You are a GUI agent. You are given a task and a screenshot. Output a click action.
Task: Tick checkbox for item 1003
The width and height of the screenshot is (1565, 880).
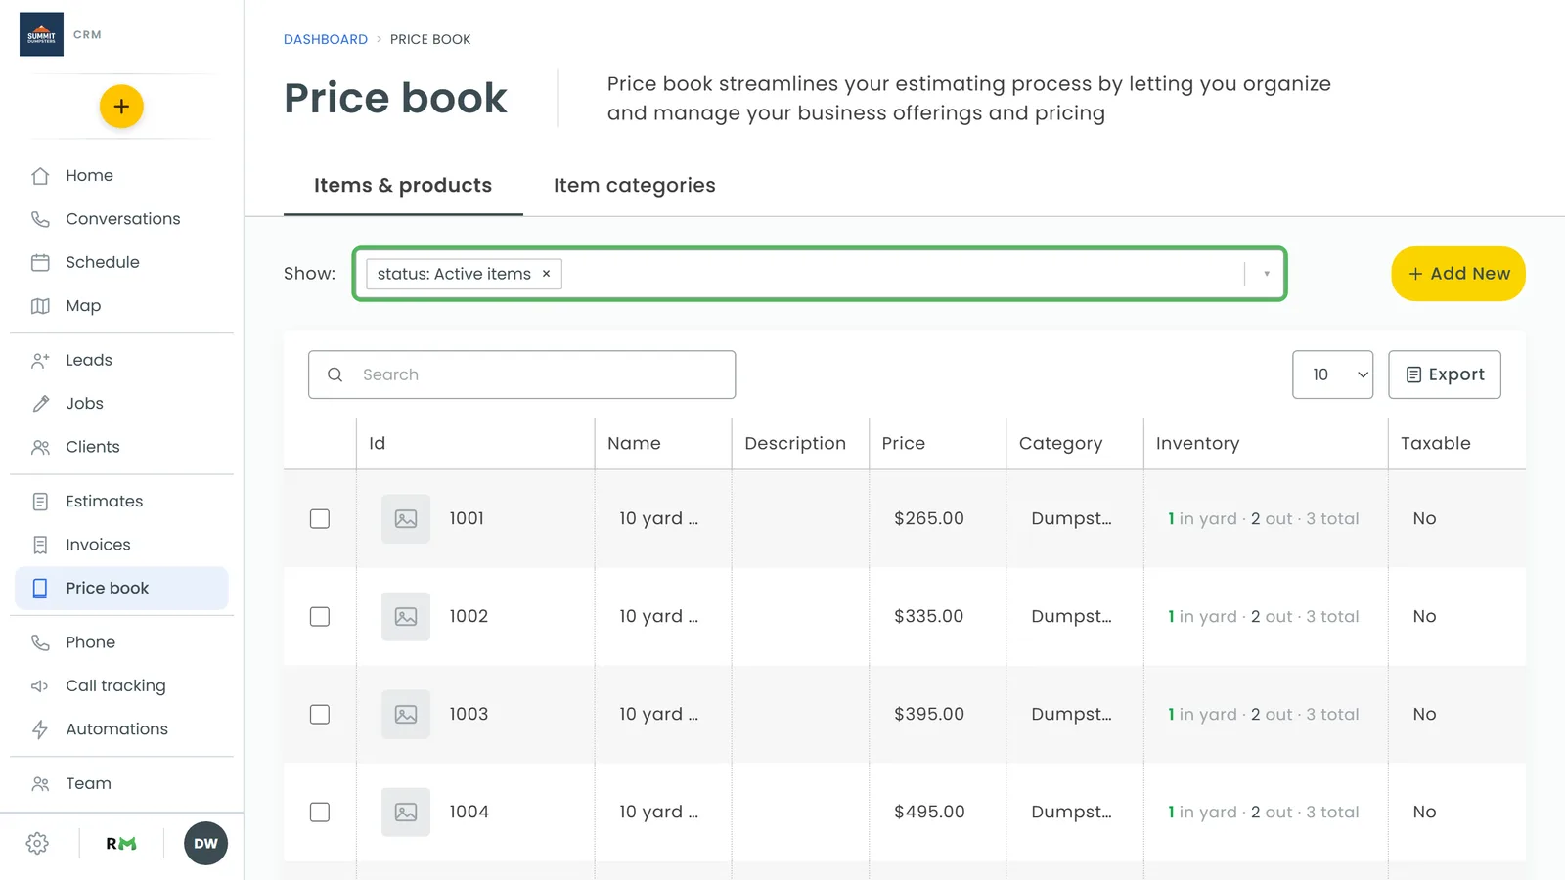pos(320,714)
